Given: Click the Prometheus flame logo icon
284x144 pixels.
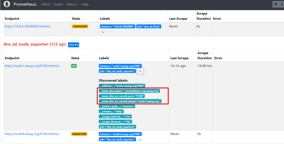Looking at the screenshot, I should tap(7, 4).
